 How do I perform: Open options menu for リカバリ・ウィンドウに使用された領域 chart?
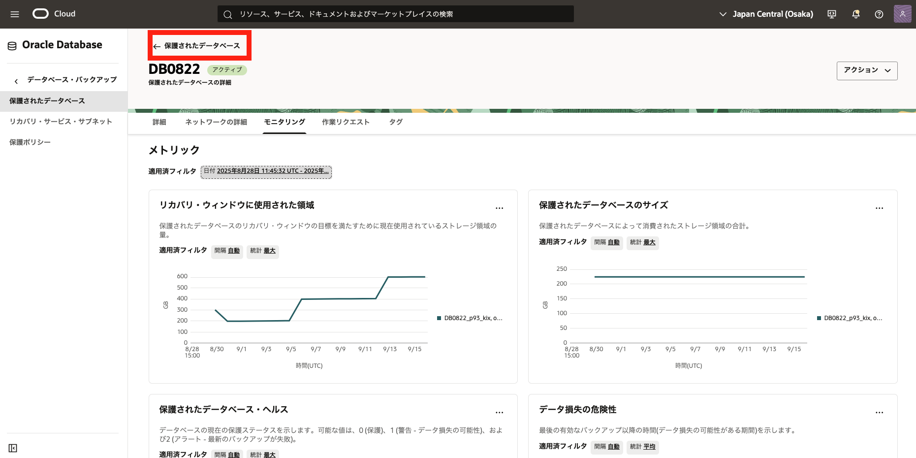click(x=499, y=208)
